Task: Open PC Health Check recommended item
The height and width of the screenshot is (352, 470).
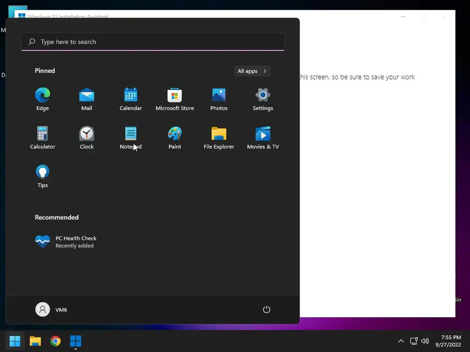Action: 66,242
